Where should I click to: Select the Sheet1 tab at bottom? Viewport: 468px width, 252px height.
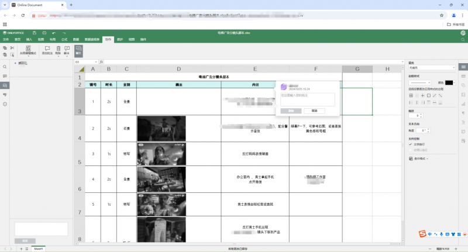pos(38,248)
